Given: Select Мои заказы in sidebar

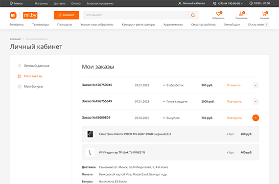Looking at the screenshot, I should [33, 76].
